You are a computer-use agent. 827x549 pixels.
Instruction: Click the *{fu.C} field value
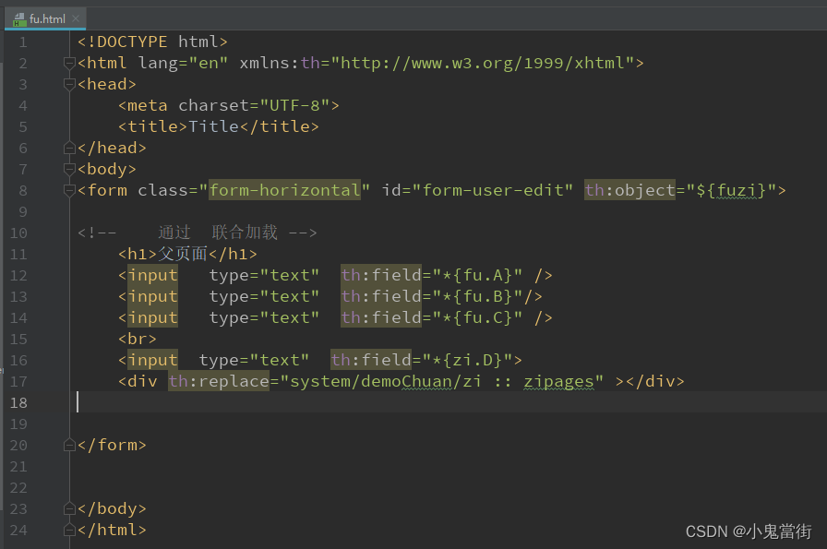(477, 317)
